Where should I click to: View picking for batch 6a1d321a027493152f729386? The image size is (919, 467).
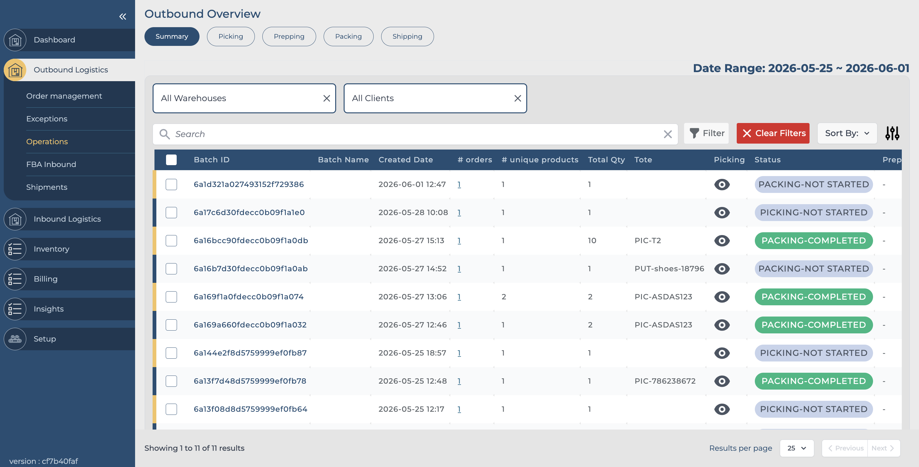[722, 184]
